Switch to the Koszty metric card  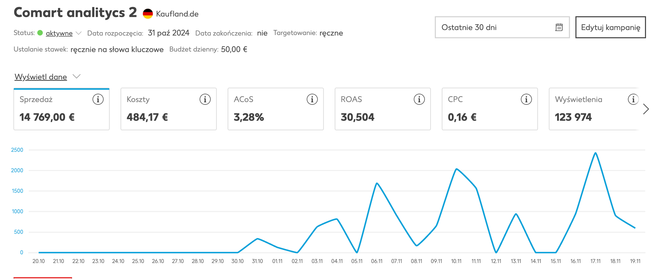pos(168,109)
